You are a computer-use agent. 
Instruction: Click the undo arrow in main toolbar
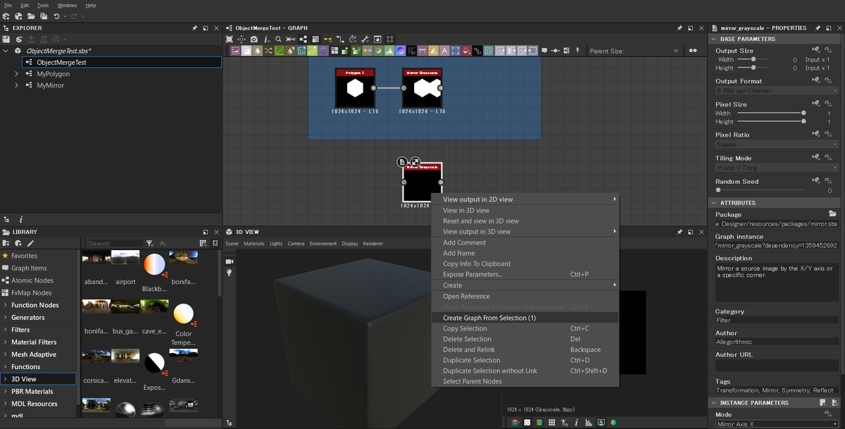point(57,16)
